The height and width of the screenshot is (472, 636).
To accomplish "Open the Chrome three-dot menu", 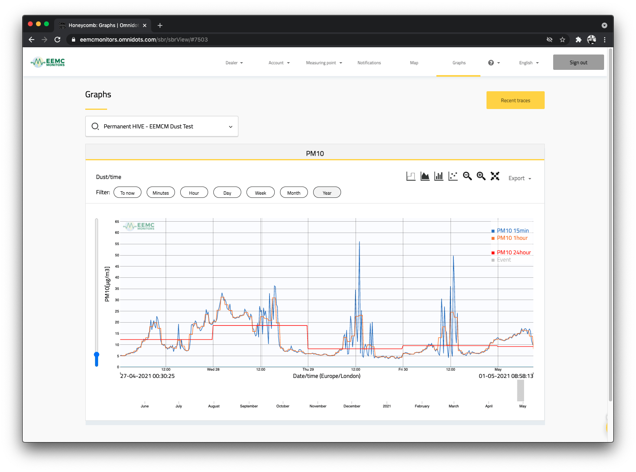I will 604,40.
